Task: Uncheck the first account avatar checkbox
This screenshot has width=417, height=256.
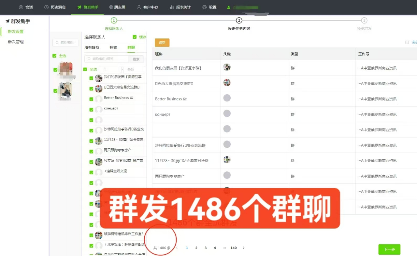Action: 55,70
